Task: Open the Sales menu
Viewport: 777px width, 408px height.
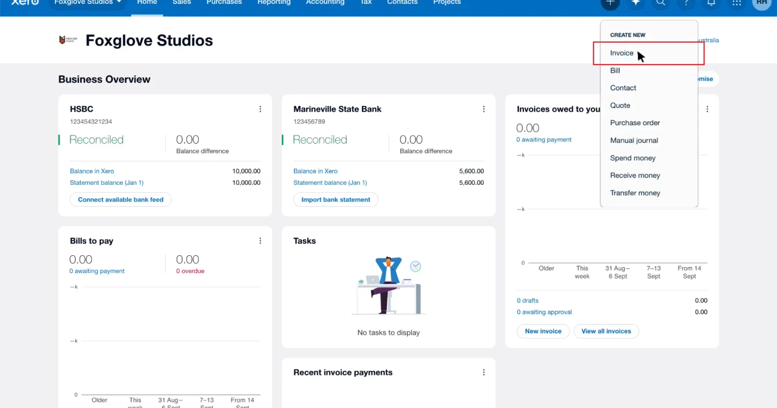Action: 182,3
